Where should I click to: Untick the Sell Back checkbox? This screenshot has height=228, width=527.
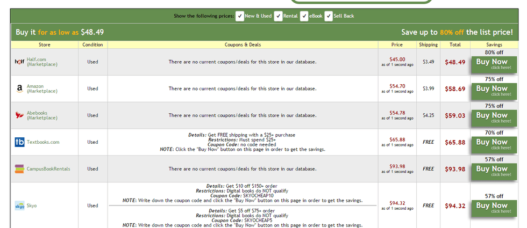point(329,16)
